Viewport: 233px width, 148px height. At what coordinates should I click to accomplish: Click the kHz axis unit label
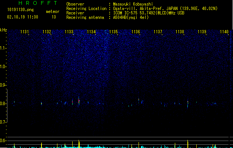click(x=3, y=30)
